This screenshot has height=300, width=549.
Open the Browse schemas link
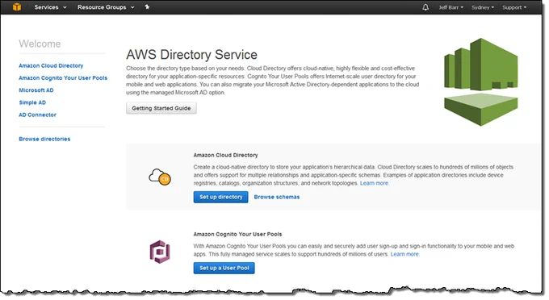click(277, 197)
